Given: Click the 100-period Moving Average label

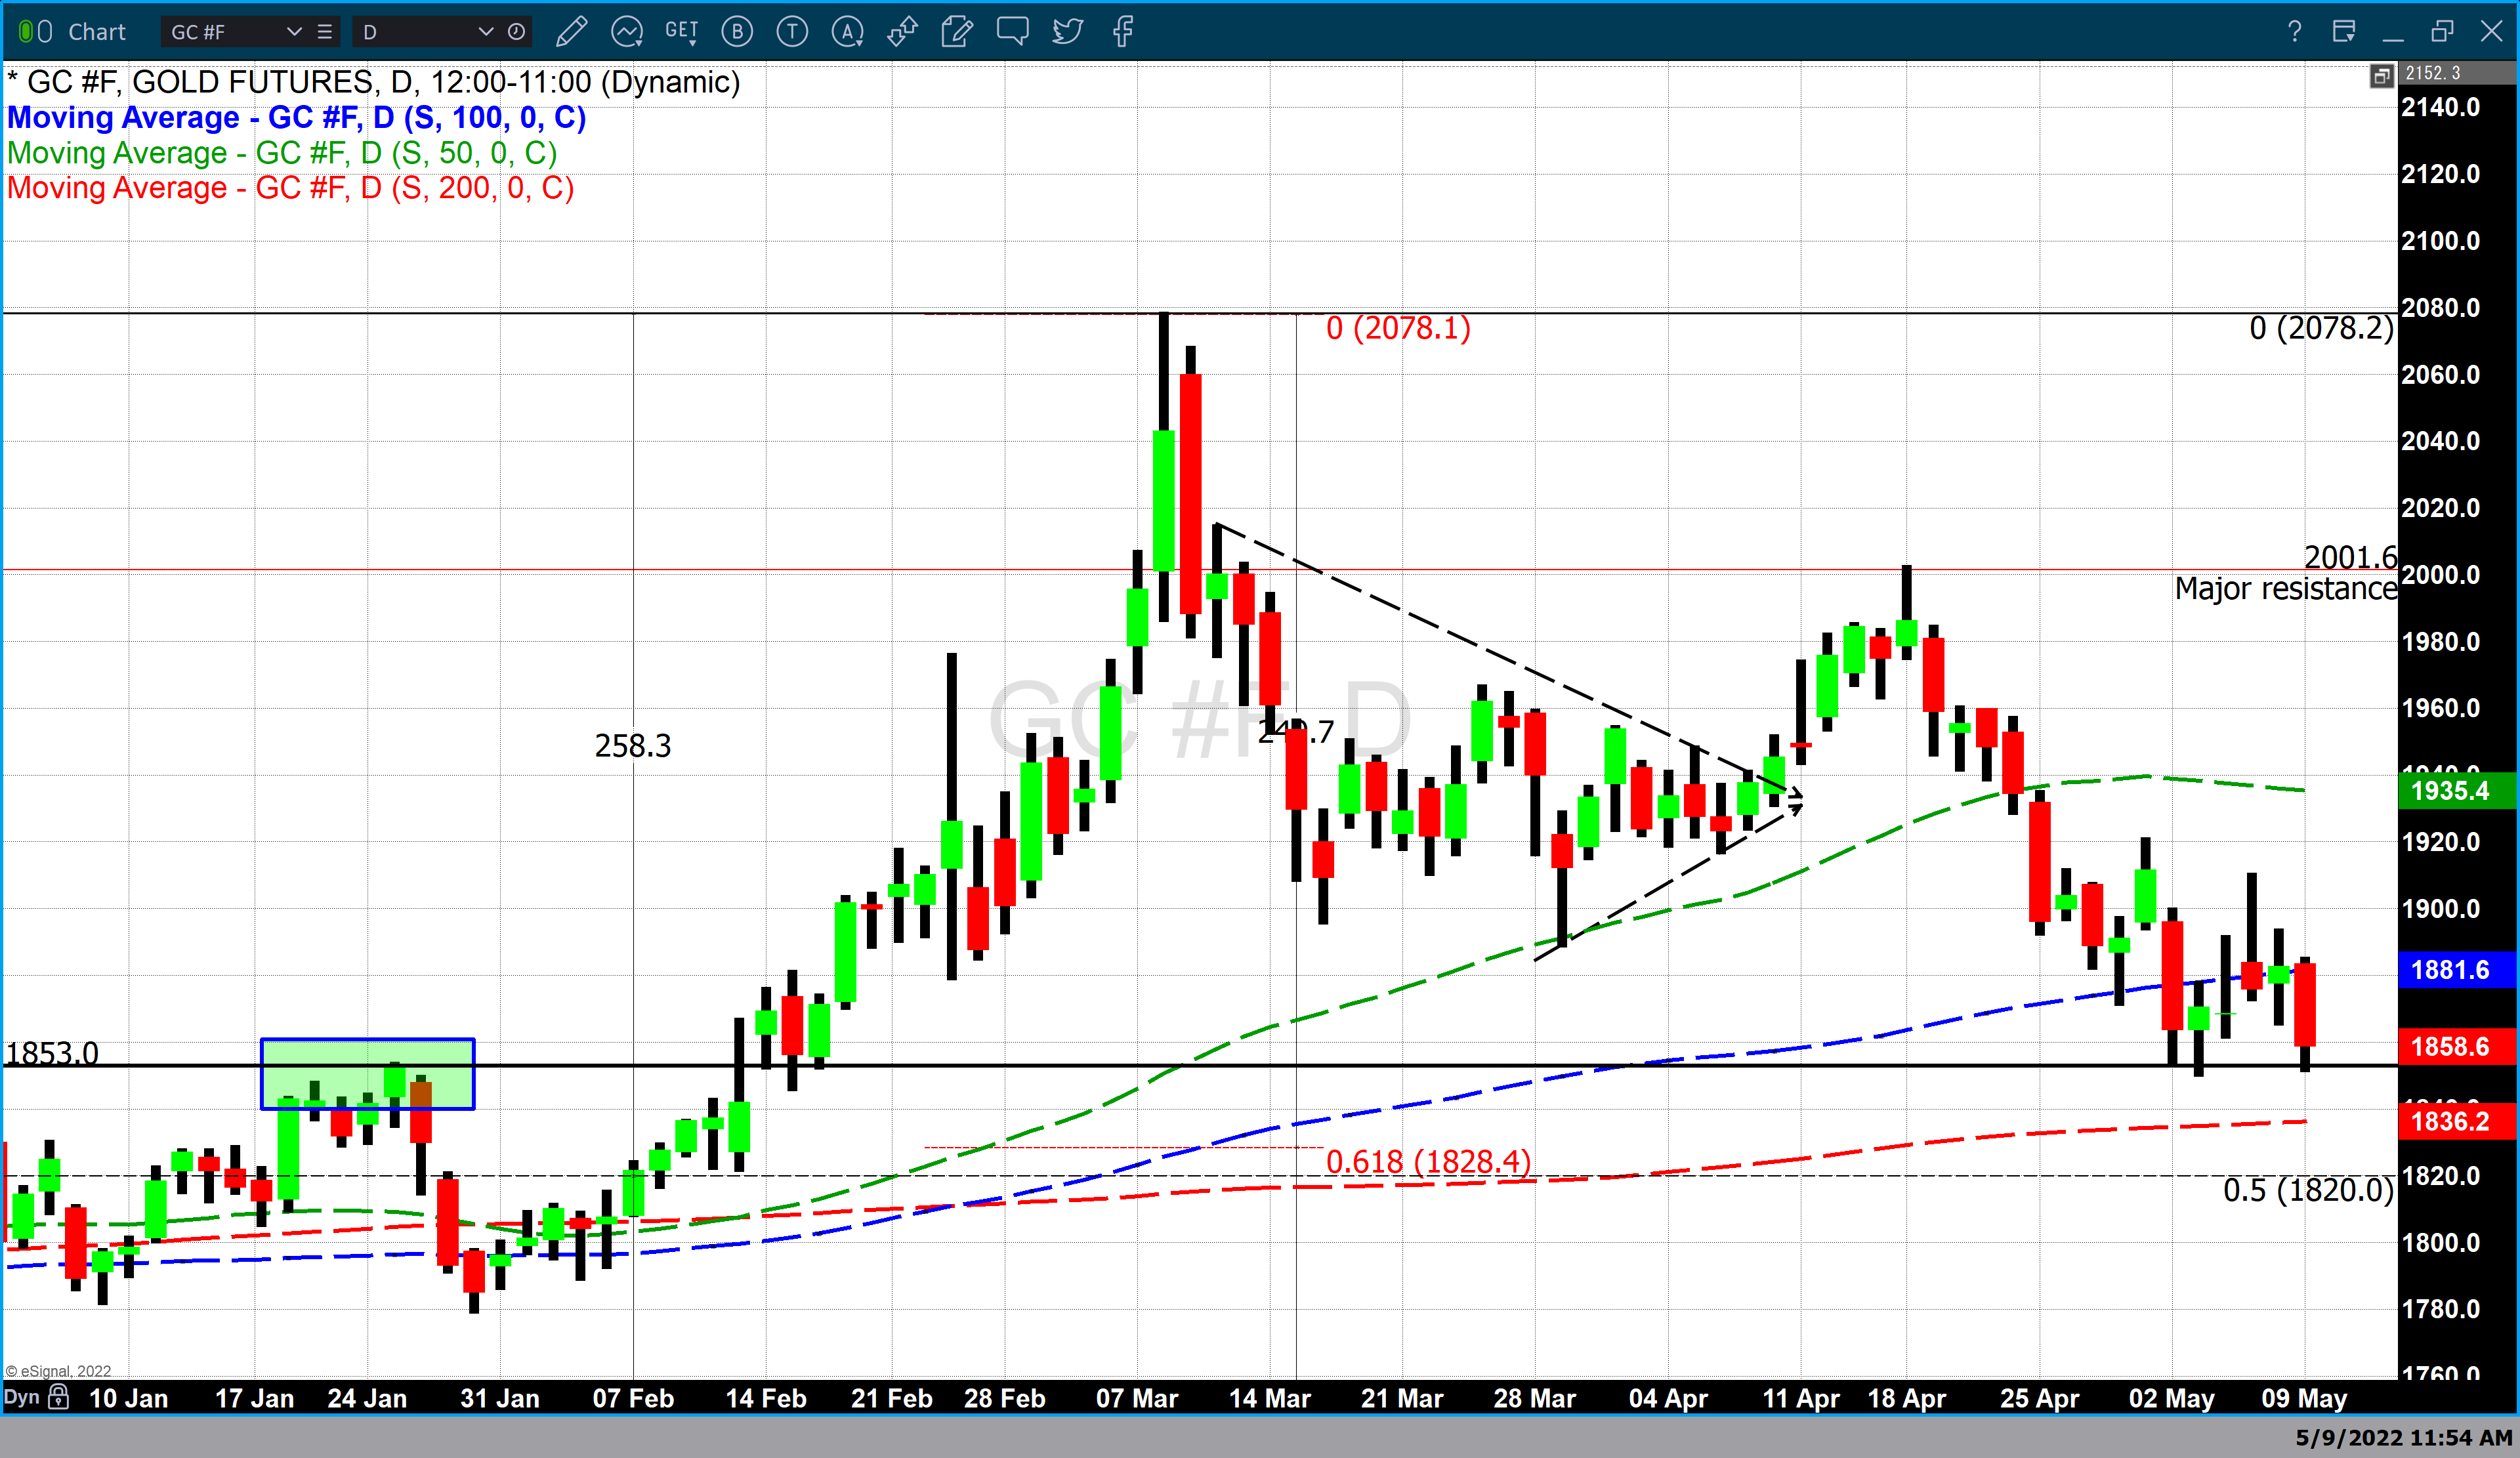Looking at the screenshot, I should point(296,118).
